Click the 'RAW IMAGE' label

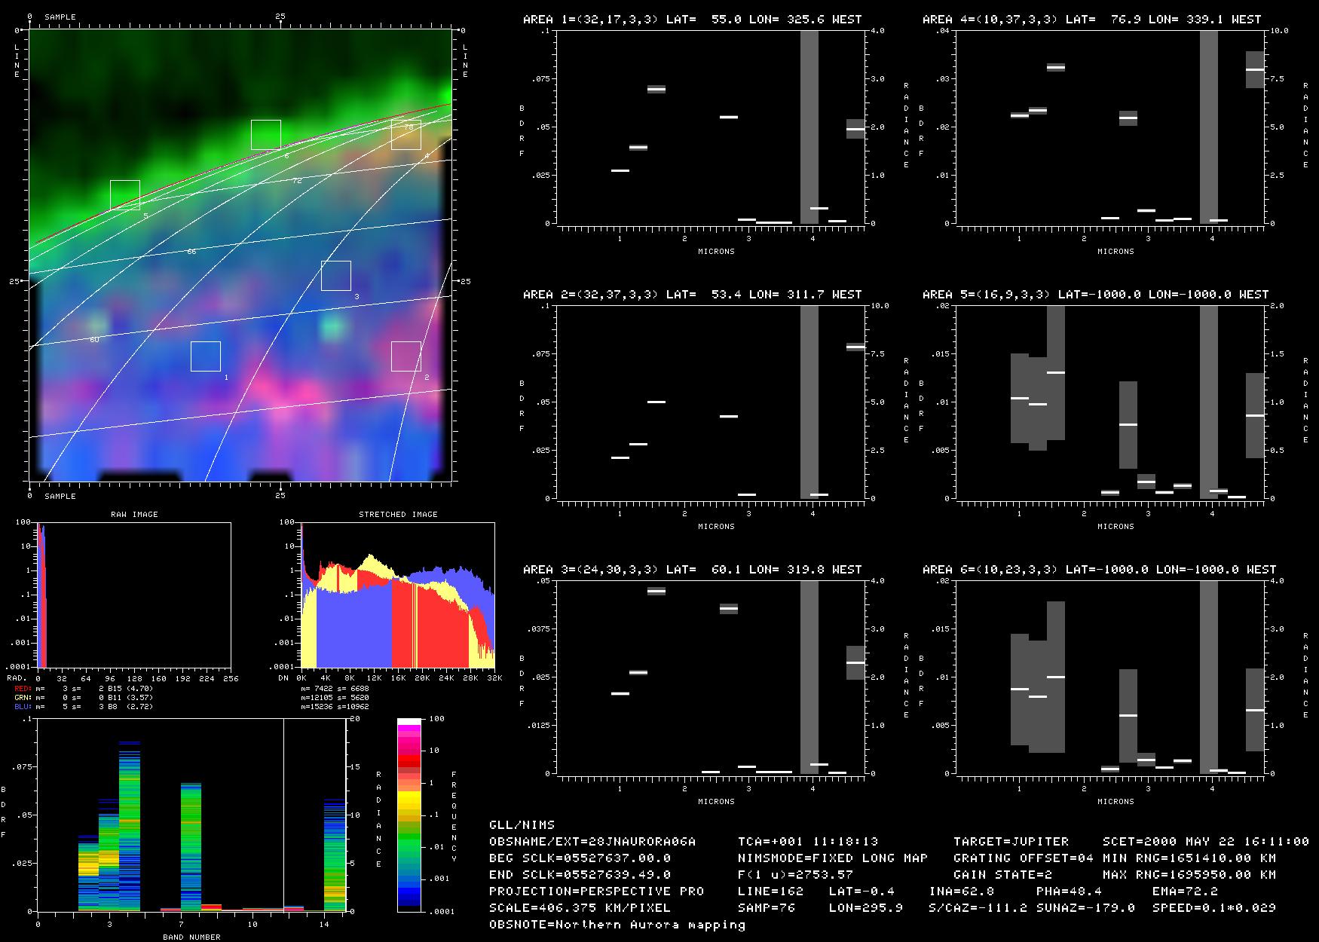click(x=134, y=515)
